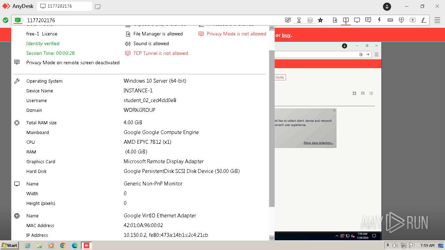This screenshot has height=250, width=445.
Task: Click the Operating System wrench icon
Action: tap(17, 81)
